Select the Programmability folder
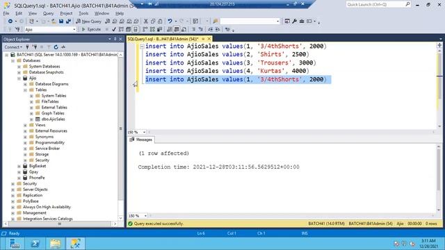 pos(49,142)
